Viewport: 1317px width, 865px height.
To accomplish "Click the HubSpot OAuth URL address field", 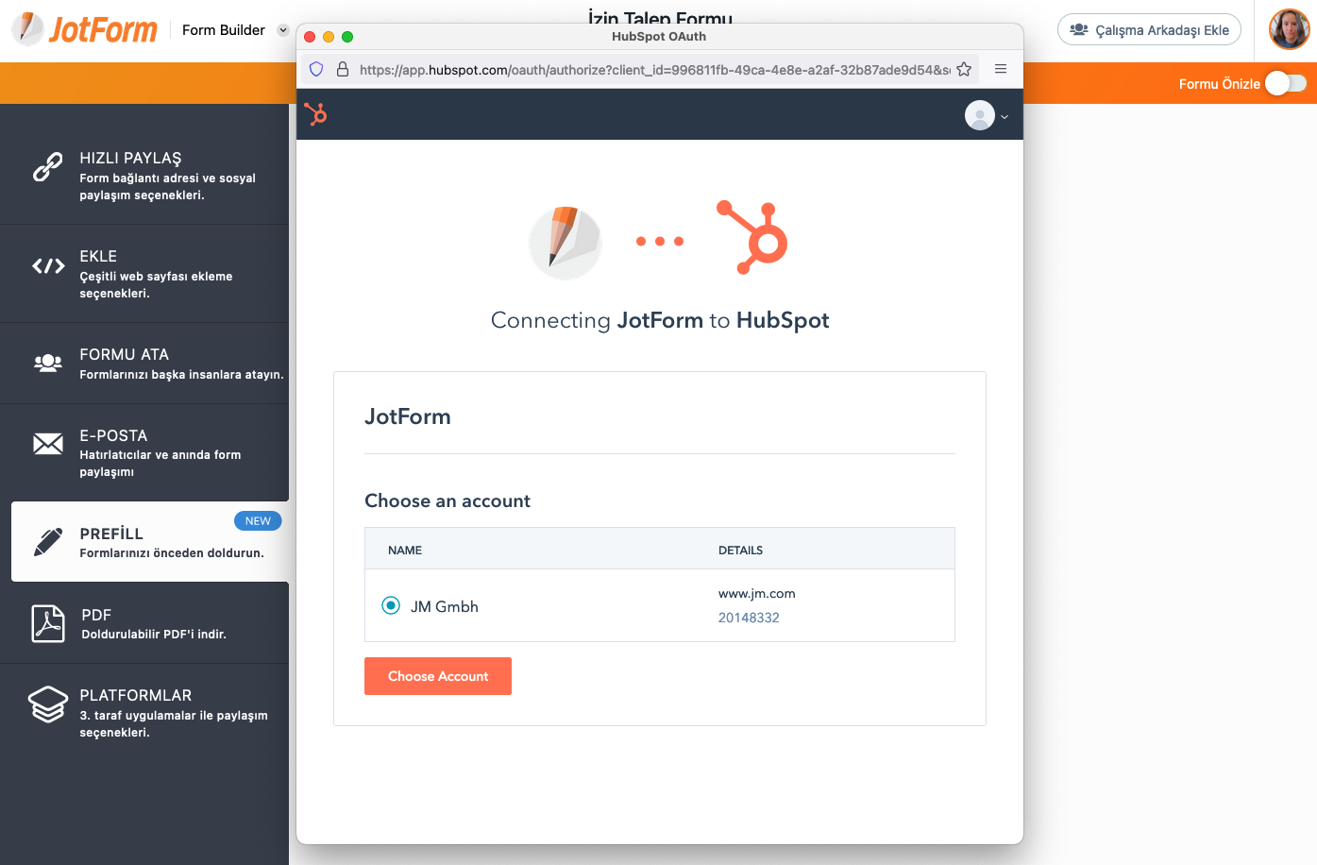I will (653, 69).
